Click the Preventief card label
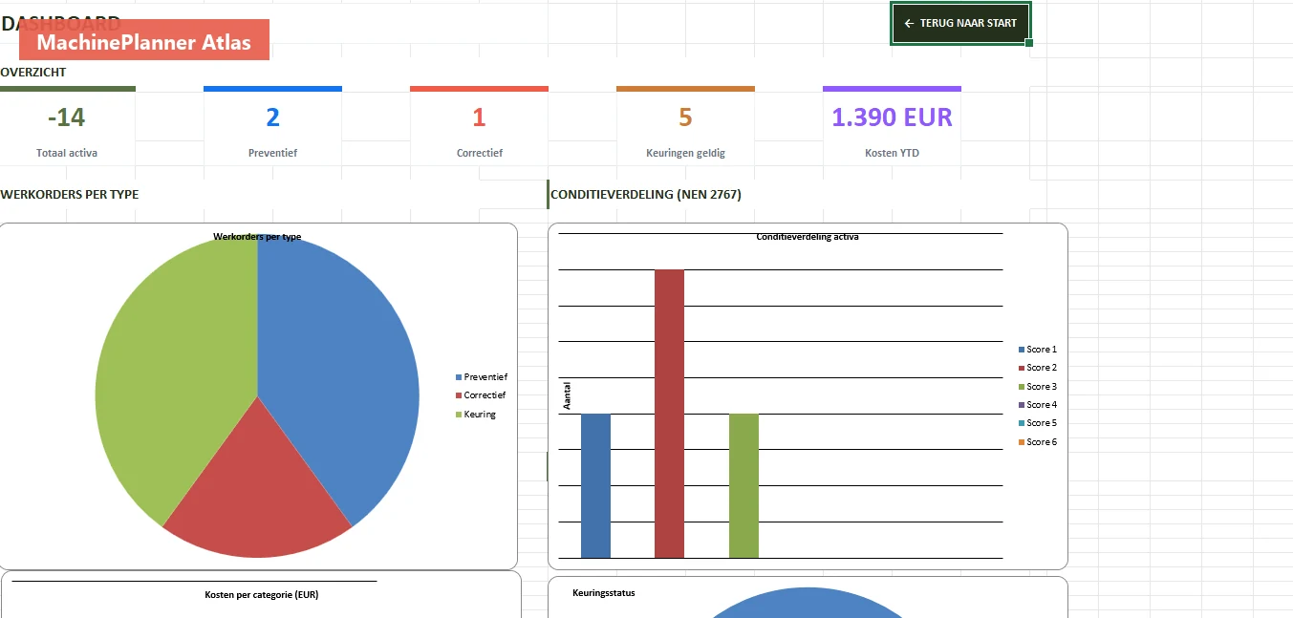Screen dimensions: 1293x618 [272, 153]
